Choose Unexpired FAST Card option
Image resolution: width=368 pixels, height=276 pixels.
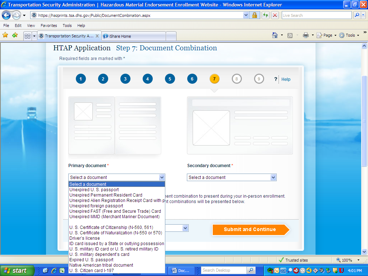click(x=117, y=211)
